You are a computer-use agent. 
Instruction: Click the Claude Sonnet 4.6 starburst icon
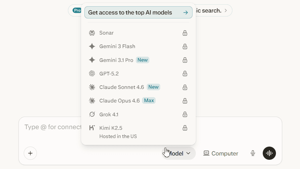pyautogui.click(x=92, y=87)
